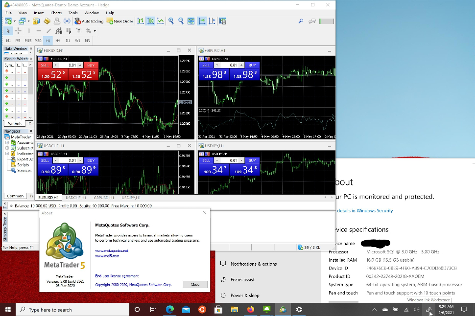Click the New Chart toolbar icon
This screenshot has width=475, height=316.
click(8, 21)
